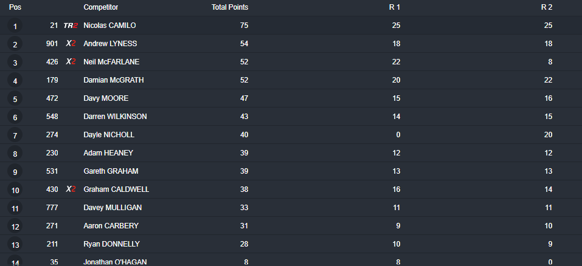Image resolution: width=582 pixels, height=266 pixels.
Task: Open competitor Davy MOORE
Action: (106, 98)
